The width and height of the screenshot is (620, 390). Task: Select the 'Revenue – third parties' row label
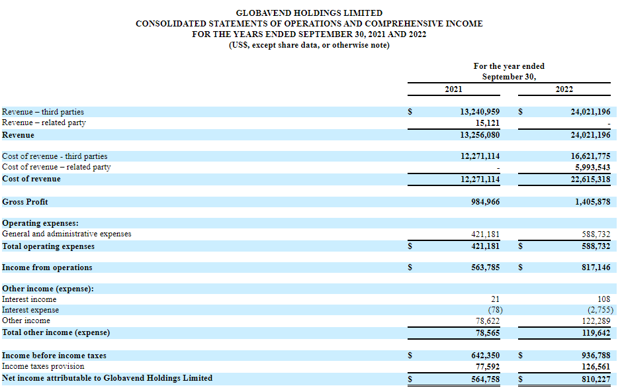pos(43,112)
